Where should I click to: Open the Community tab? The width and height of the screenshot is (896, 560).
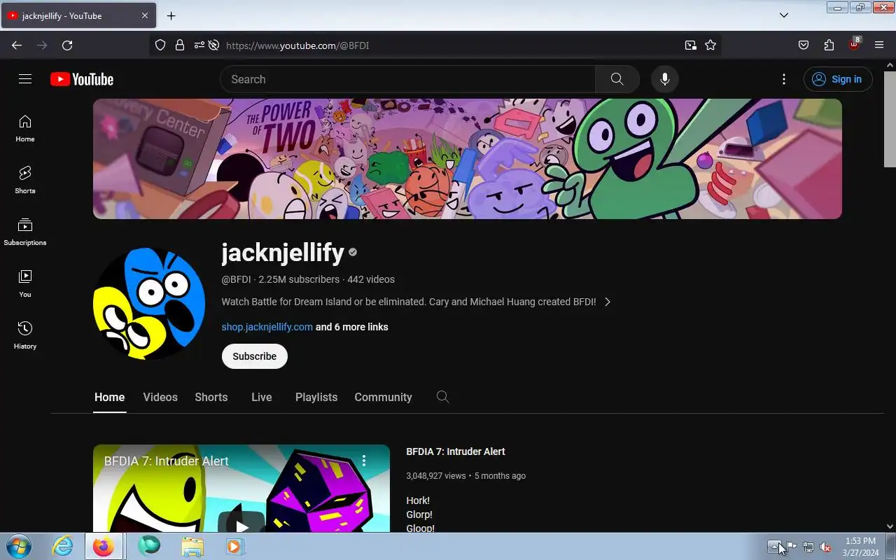pyautogui.click(x=383, y=397)
